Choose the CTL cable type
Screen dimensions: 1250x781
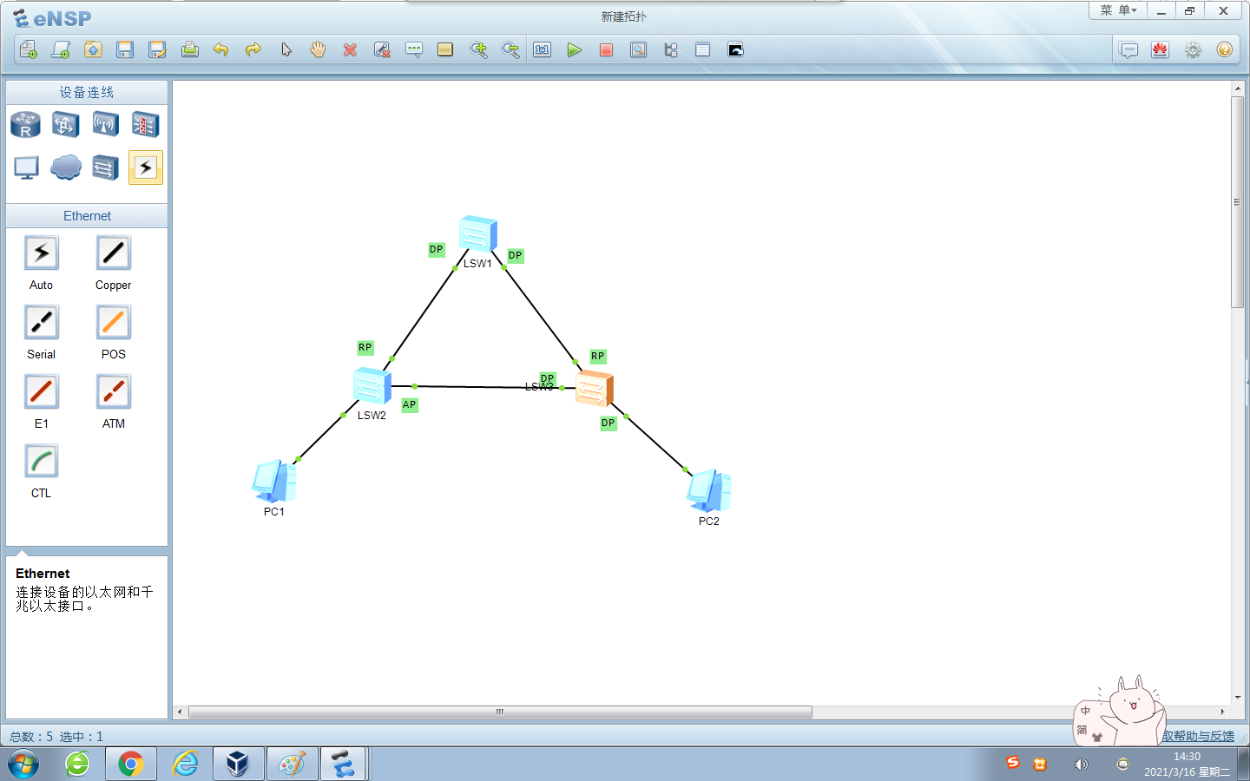tap(42, 462)
